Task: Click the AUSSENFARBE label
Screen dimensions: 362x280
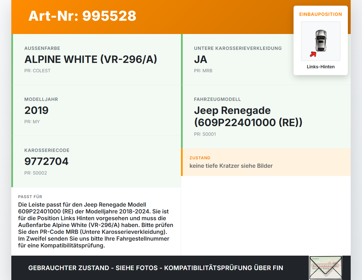Action: [42, 48]
